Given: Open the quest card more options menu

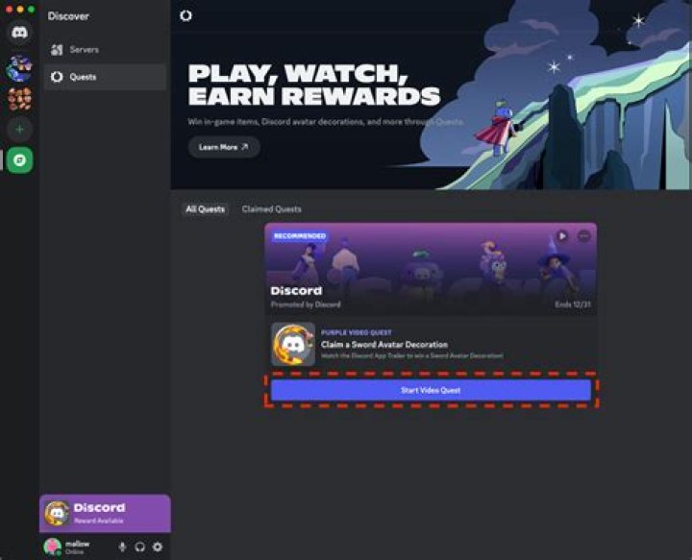Looking at the screenshot, I should tap(584, 236).
